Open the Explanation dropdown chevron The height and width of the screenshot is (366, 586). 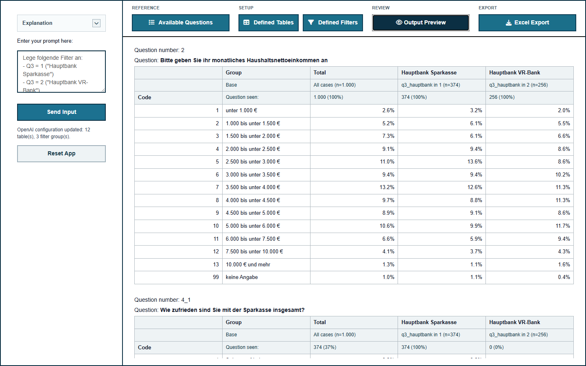(96, 23)
